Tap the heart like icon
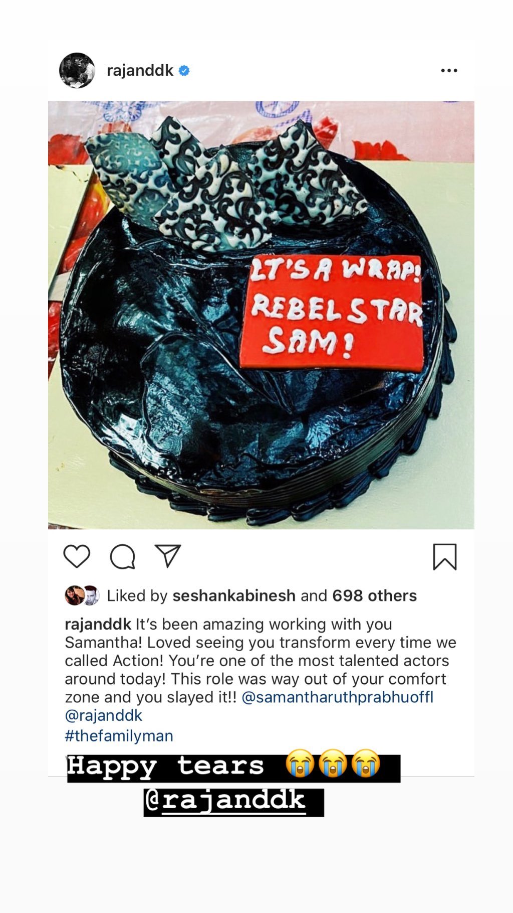This screenshot has width=513, height=913. tap(77, 556)
